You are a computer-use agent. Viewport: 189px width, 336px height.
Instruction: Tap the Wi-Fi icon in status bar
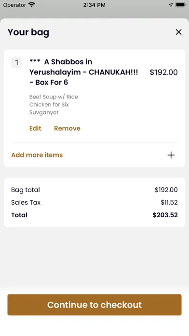pyautogui.click(x=32, y=5)
